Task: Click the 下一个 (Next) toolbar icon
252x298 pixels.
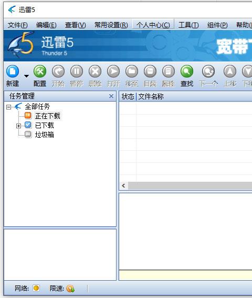Action: coord(208,71)
